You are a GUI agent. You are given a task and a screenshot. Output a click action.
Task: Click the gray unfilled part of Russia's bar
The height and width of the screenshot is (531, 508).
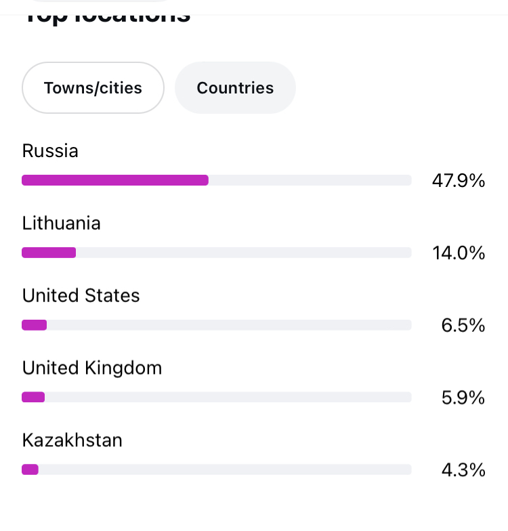310,180
